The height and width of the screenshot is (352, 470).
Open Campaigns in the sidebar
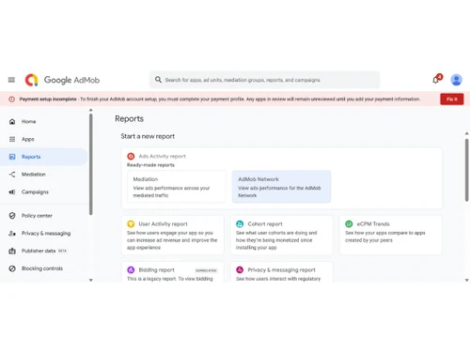point(44,191)
